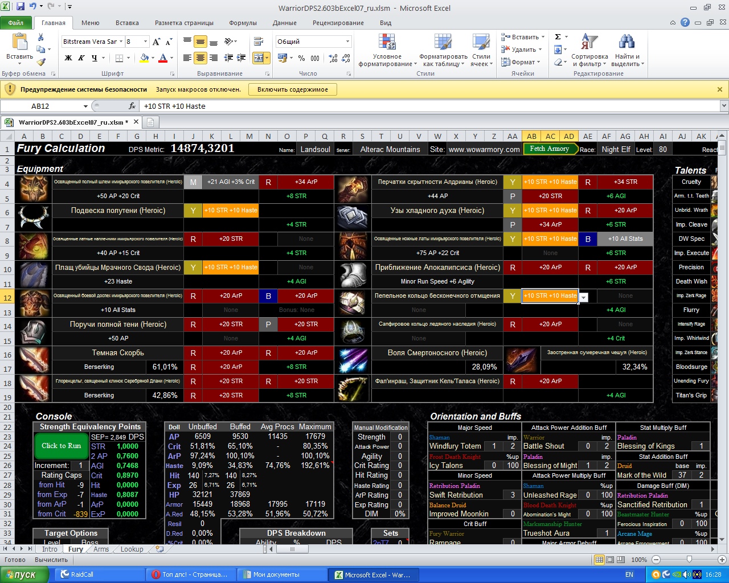This screenshot has width=729, height=583.
Task: Switch to the Intro sheet tab
Action: coord(50,549)
